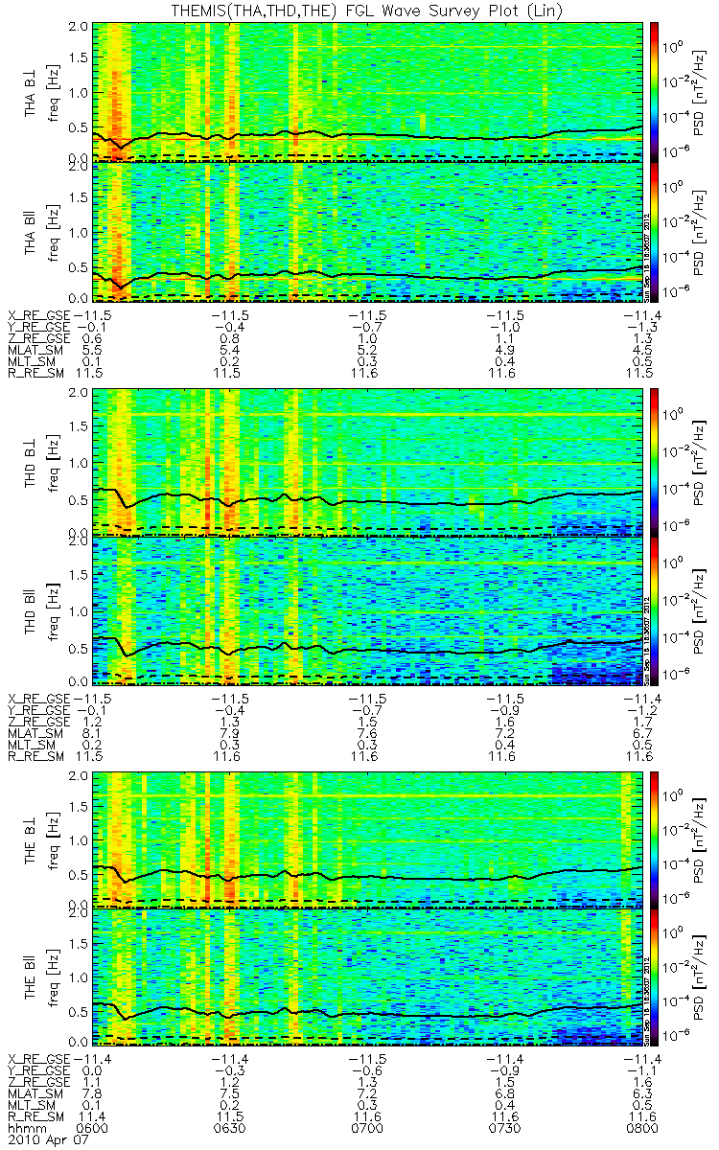Viewport: 719px width, 1150px height.
Task: Click the 'THA B⊥' y-axis label
Action: point(31,91)
